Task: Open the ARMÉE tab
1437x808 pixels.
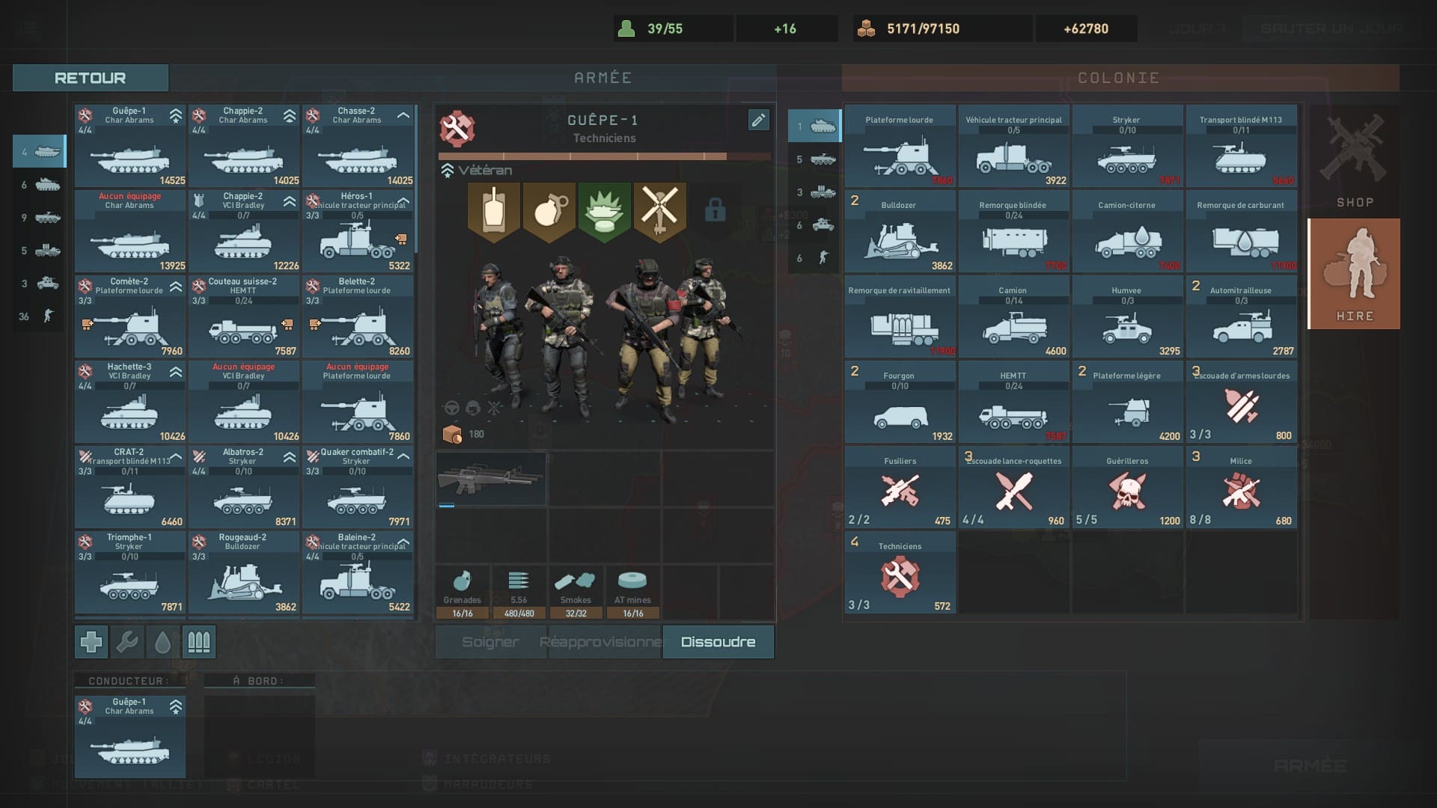Action: coord(603,78)
